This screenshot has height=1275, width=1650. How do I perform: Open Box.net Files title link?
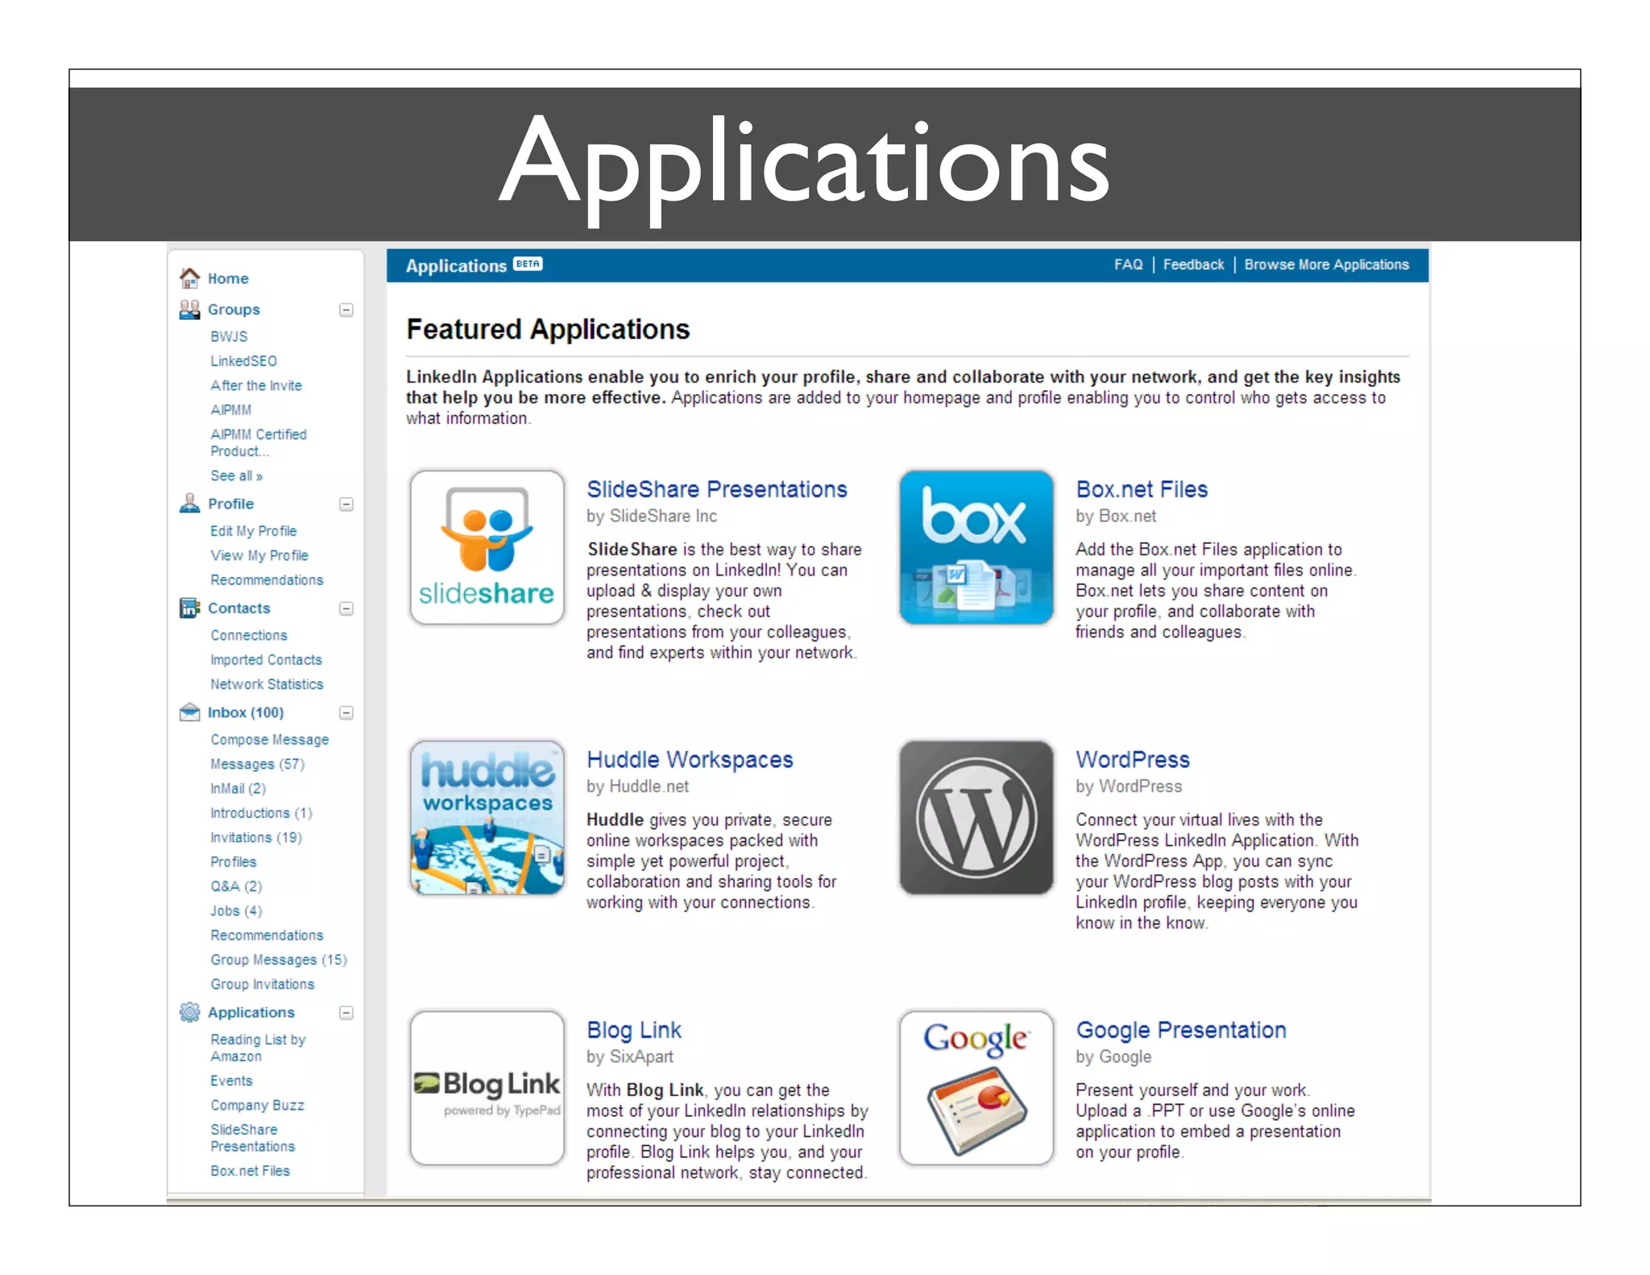(1142, 489)
